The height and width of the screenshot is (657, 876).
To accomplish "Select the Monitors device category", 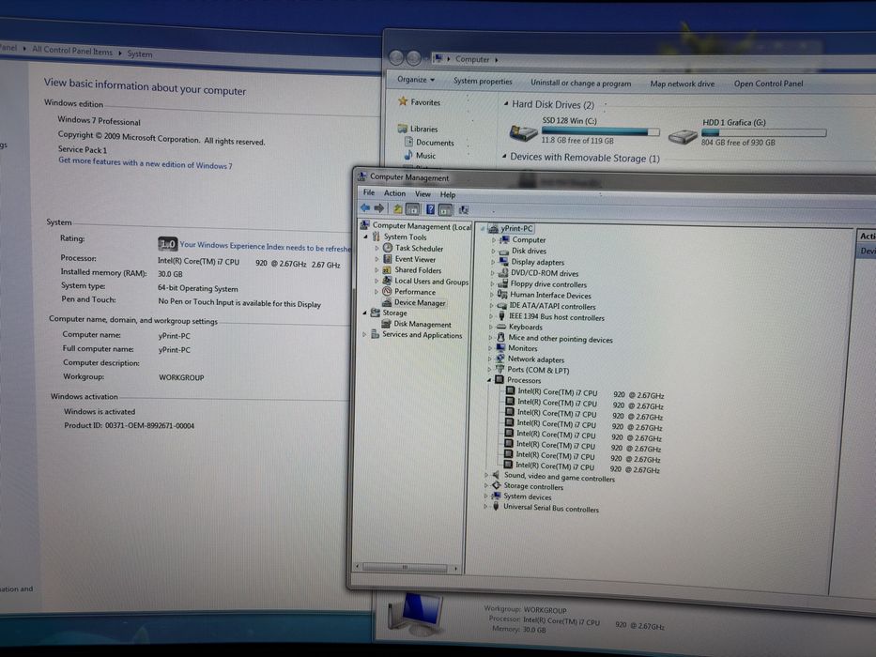I will point(522,348).
